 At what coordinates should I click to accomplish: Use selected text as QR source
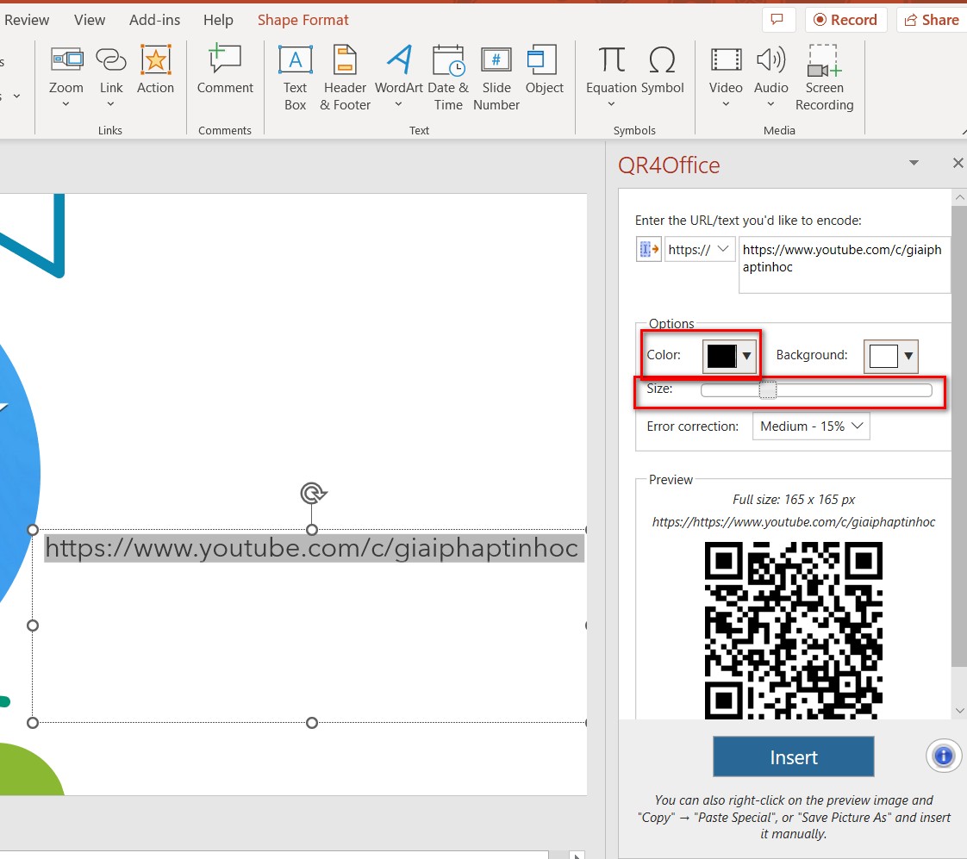click(649, 249)
